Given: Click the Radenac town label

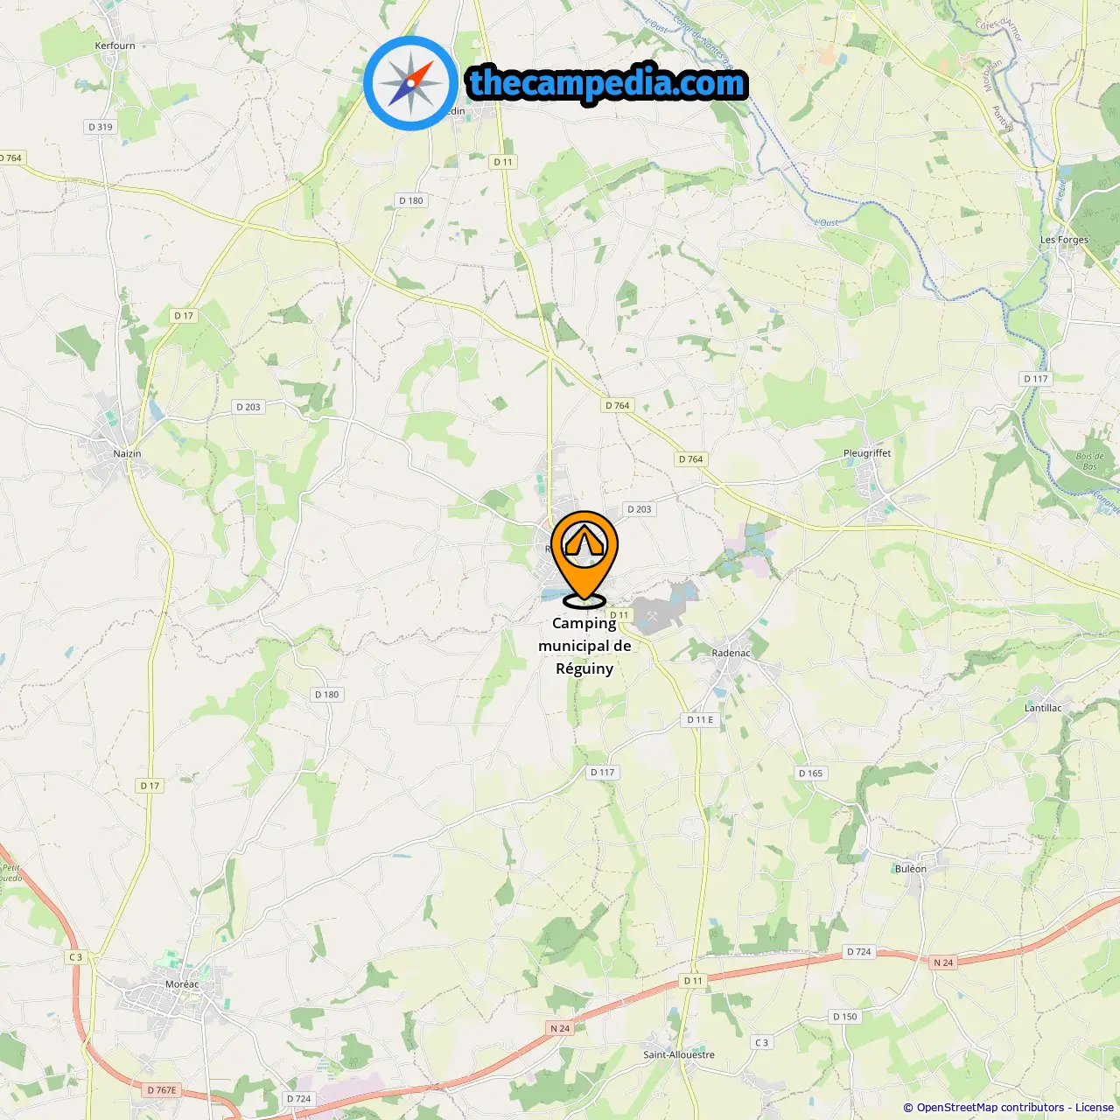Looking at the screenshot, I should (731, 653).
